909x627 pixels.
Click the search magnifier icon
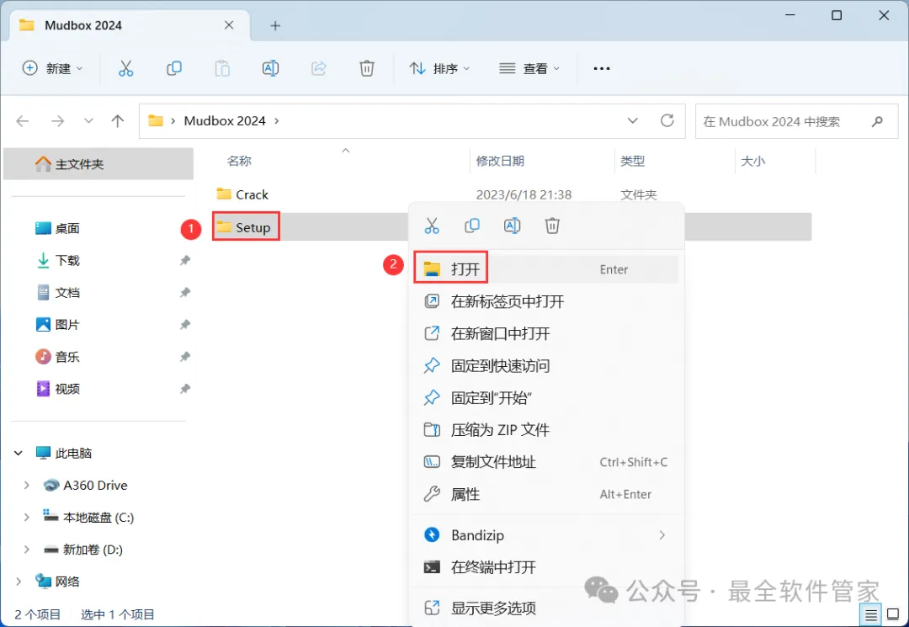tap(877, 121)
